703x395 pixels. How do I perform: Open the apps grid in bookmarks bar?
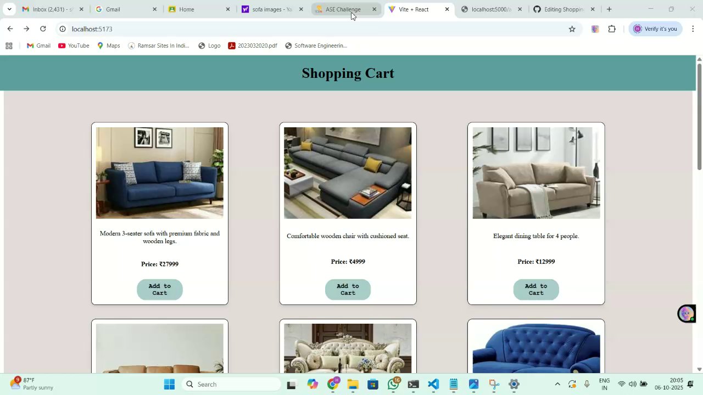pos(9,46)
